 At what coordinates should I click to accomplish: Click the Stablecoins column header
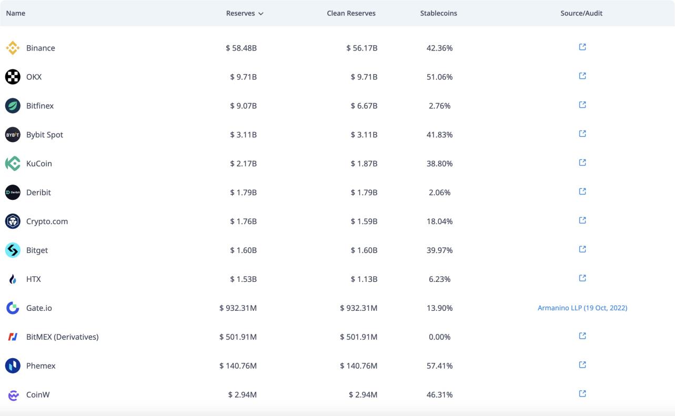pyautogui.click(x=438, y=13)
